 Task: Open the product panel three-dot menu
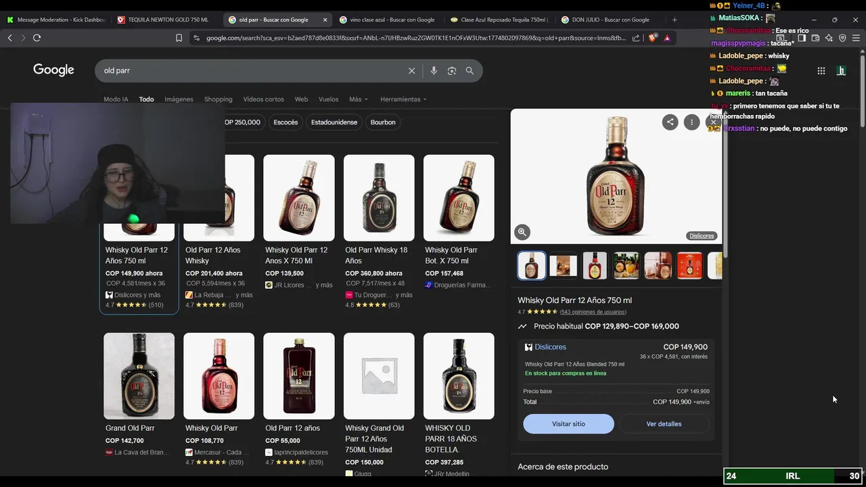tap(691, 122)
